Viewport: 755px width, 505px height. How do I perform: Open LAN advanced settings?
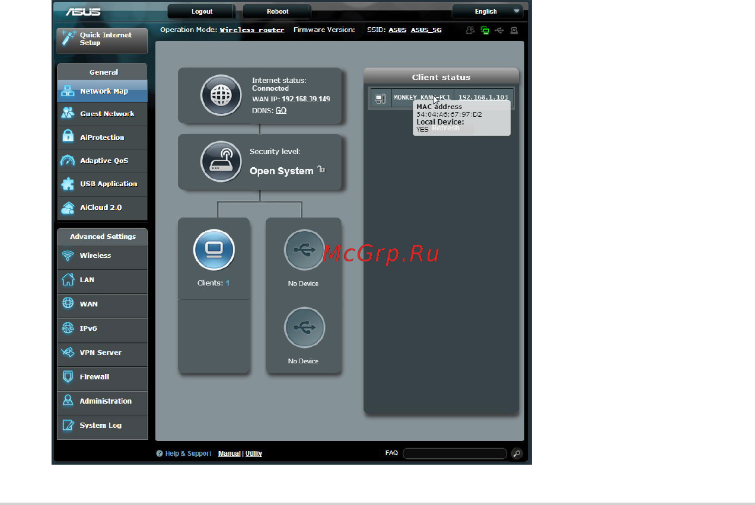click(102, 282)
